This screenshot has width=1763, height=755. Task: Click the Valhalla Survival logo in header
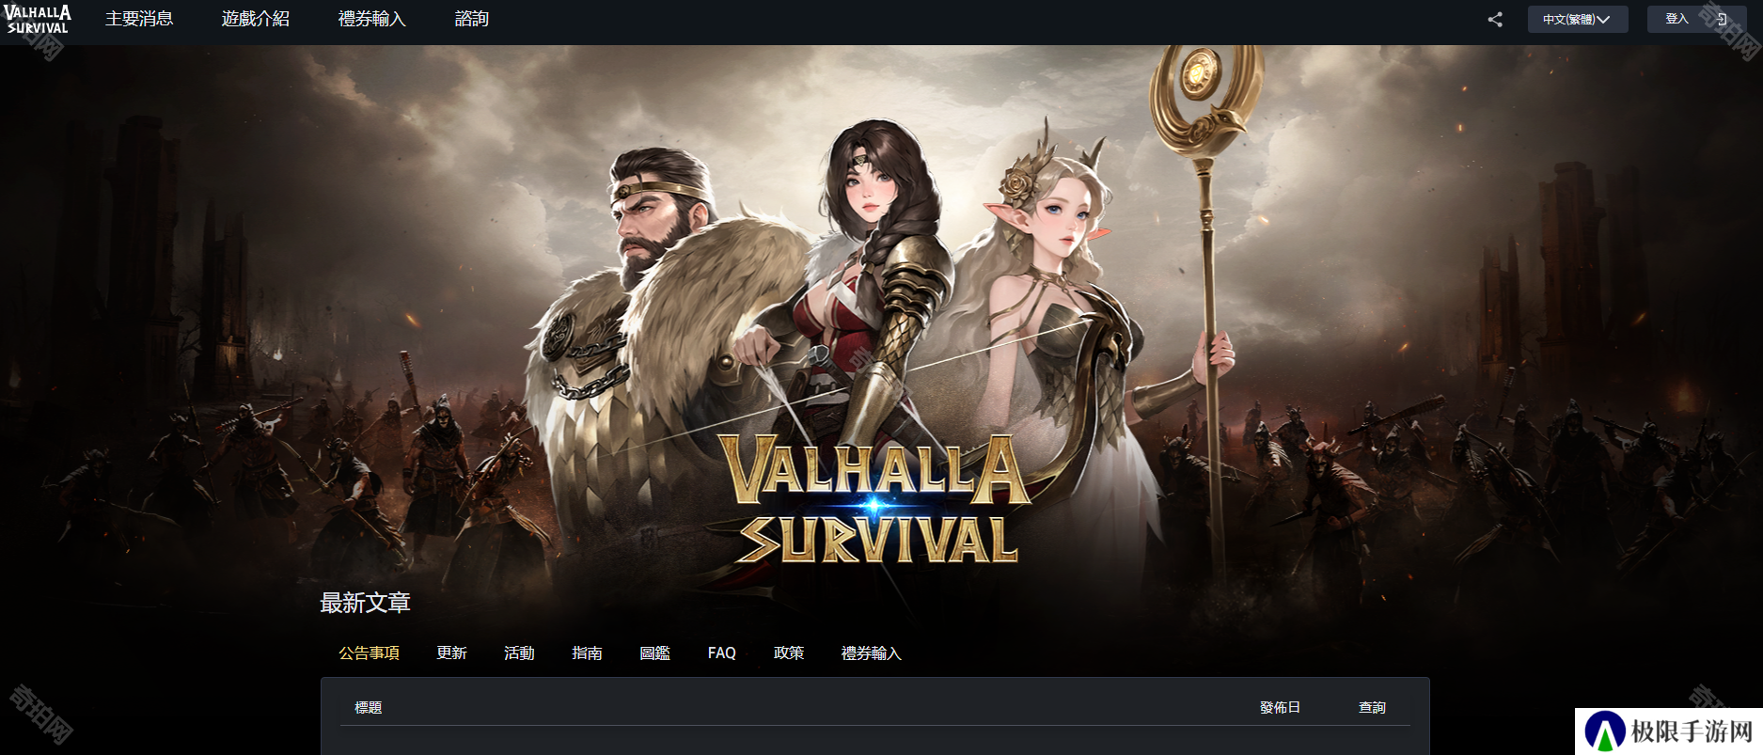click(x=38, y=20)
